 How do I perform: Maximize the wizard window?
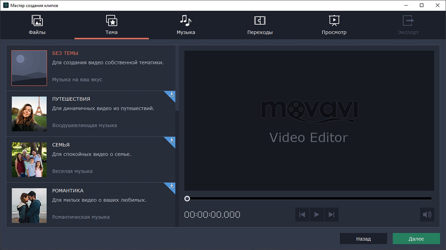click(421, 6)
